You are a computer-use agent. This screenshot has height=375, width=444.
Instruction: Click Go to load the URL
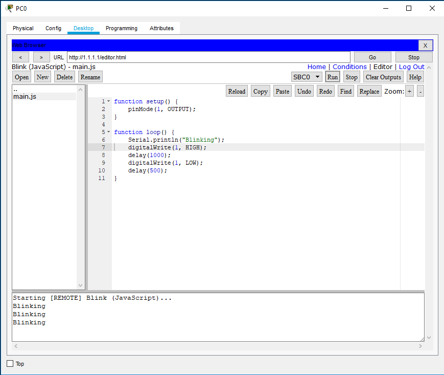coord(372,57)
